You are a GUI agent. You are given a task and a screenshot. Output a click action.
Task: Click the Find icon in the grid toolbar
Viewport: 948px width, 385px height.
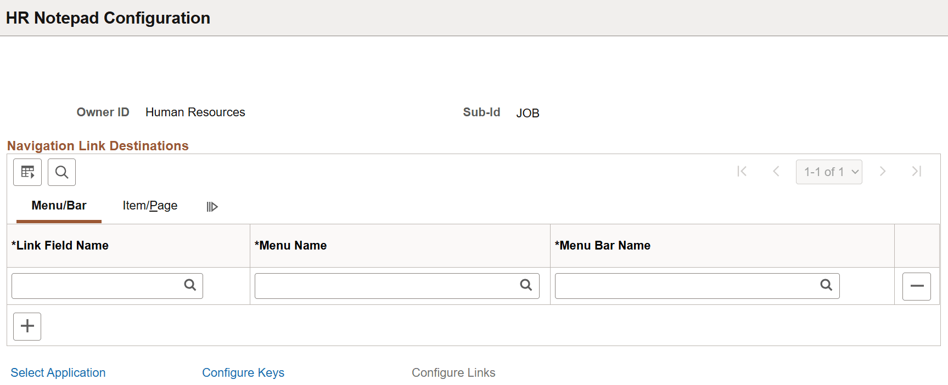[x=61, y=172]
